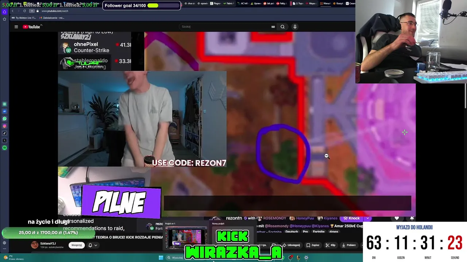This screenshot has height=262, width=467.
Task: Open the sidebar bookmarks pentagon icon
Action: point(4,19)
